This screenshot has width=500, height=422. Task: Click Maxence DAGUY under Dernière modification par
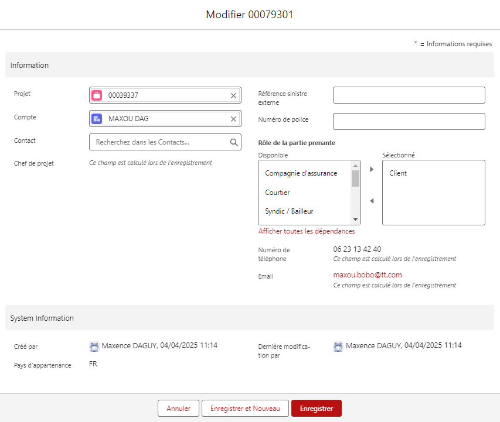click(x=373, y=345)
